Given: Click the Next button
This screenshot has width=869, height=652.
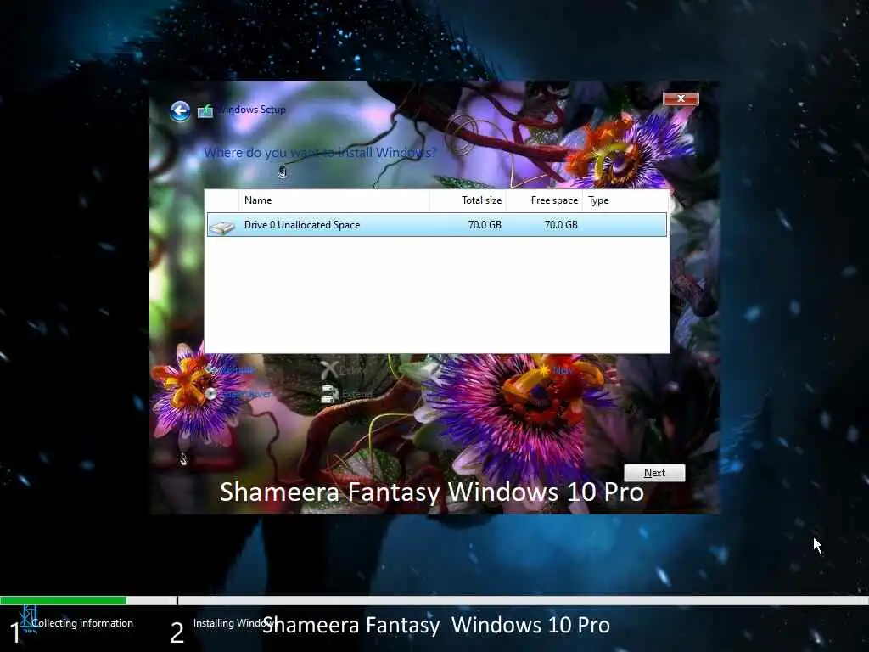Looking at the screenshot, I should [x=654, y=473].
